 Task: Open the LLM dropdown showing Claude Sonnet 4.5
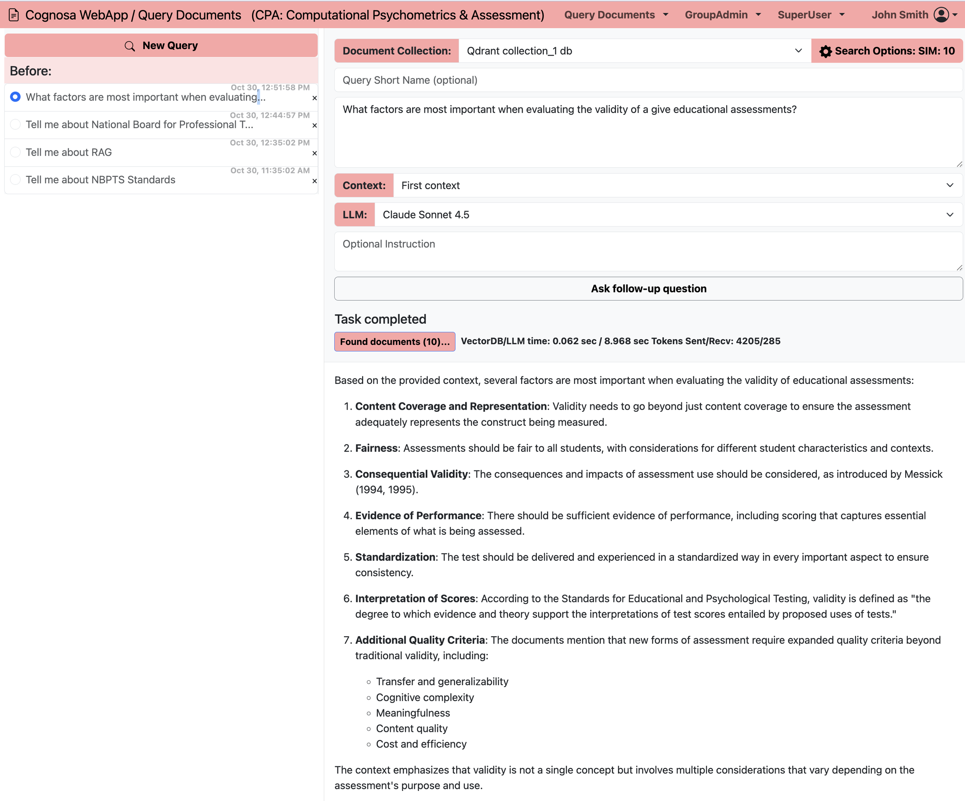coord(668,215)
